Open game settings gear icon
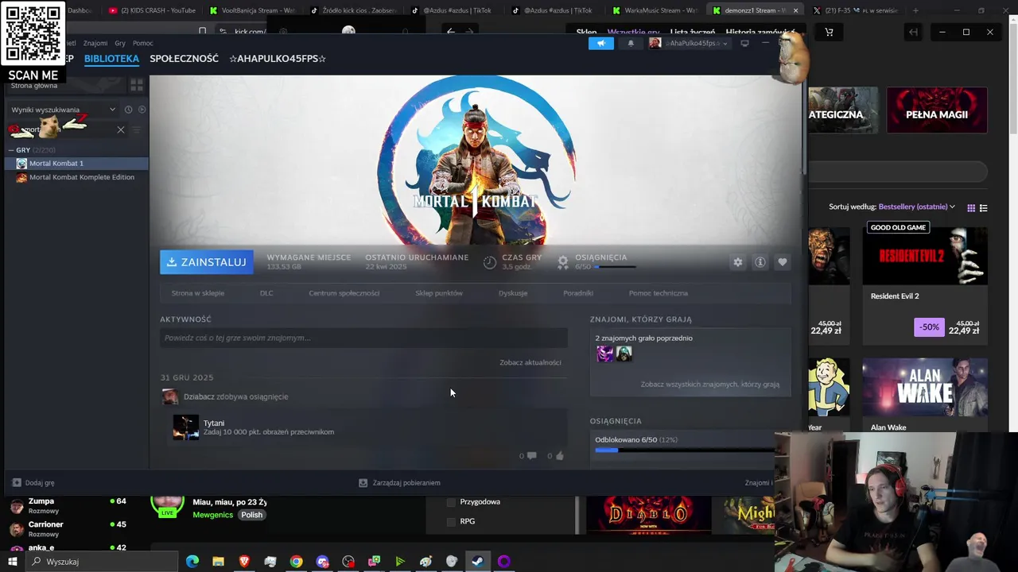 (x=738, y=262)
